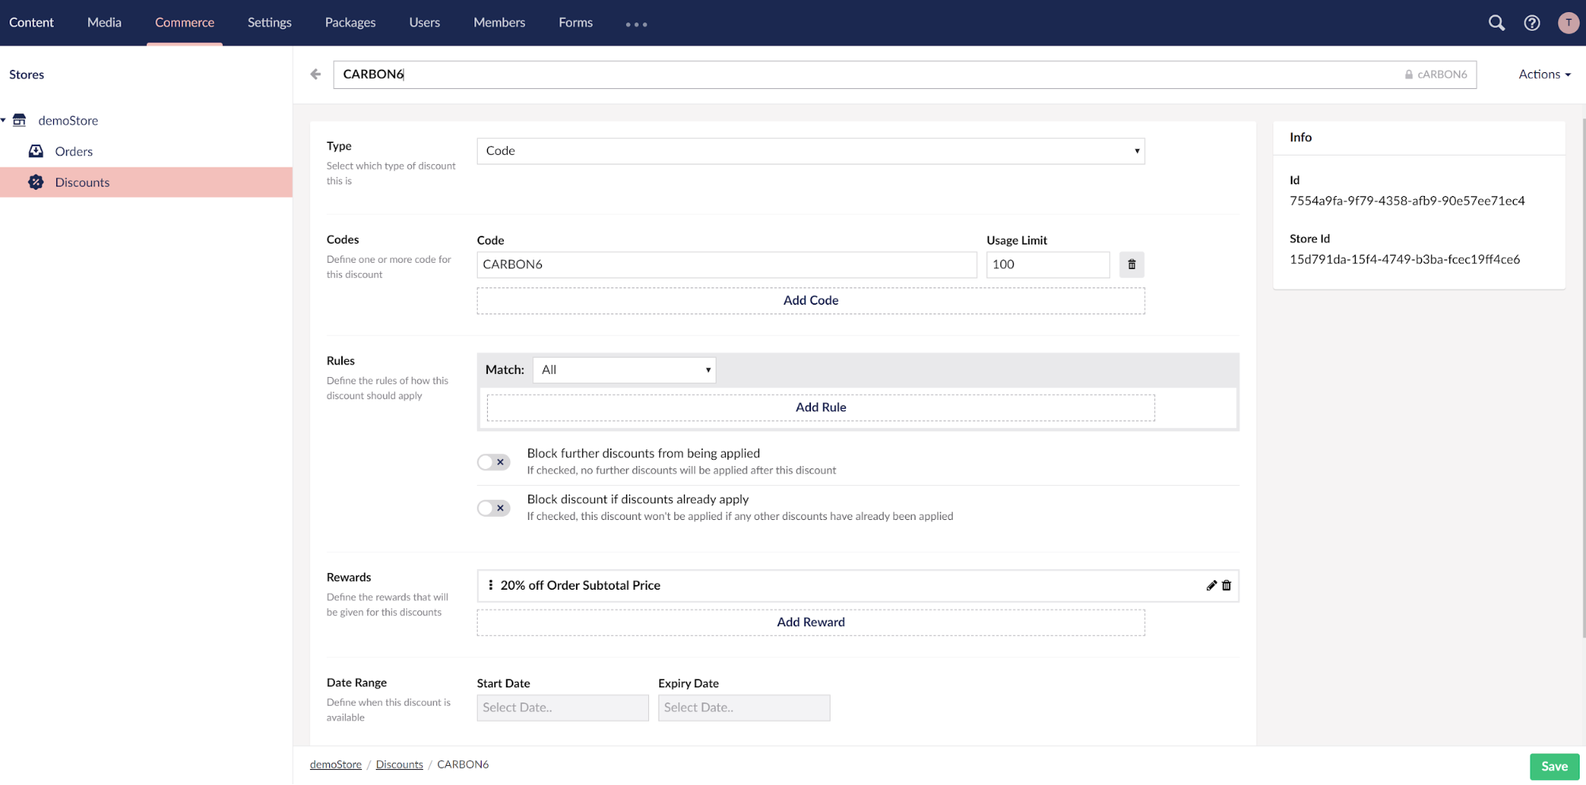Collapse the demoStore tree node
Viewport: 1586px width, 785px height.
point(3,120)
